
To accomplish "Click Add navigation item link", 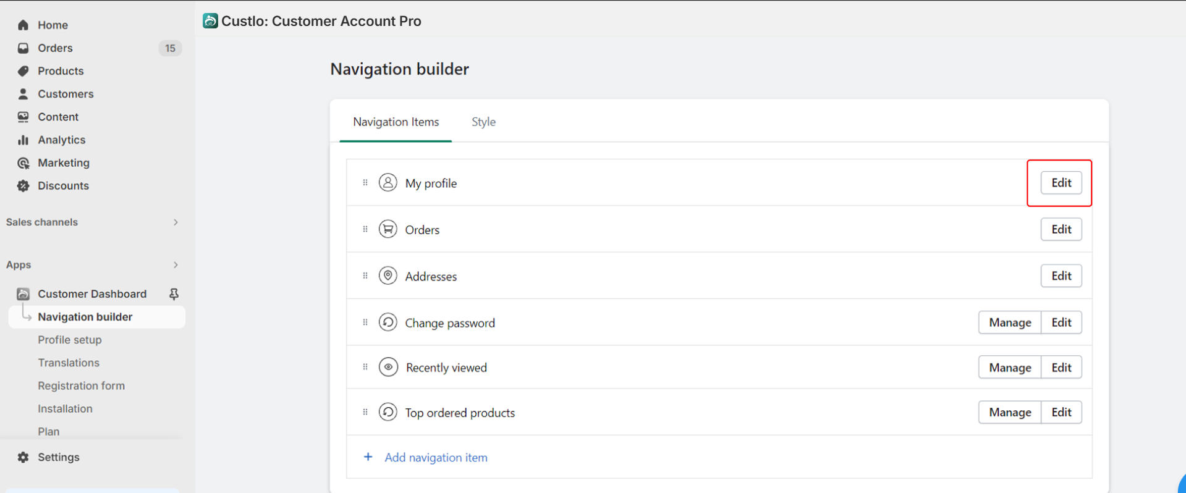I will pos(436,457).
